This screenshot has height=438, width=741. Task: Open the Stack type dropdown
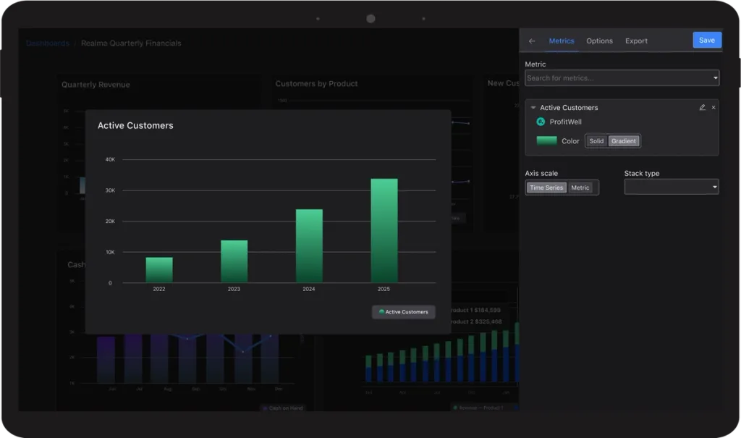[671, 187]
